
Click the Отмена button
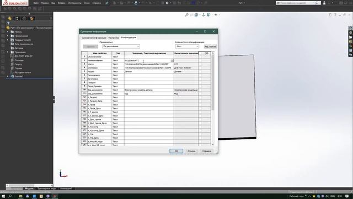point(191,151)
